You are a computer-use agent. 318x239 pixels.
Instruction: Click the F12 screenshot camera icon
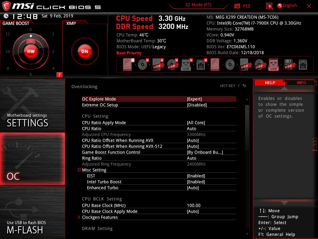[237, 6]
